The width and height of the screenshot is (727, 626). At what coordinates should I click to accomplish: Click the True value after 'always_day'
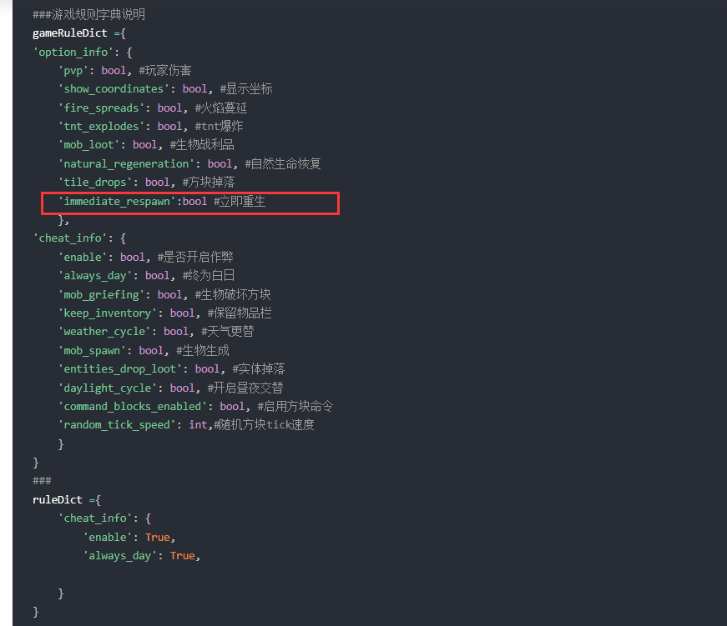coord(183,556)
